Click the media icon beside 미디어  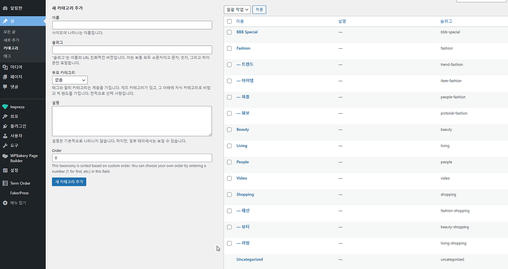[x=5, y=67]
